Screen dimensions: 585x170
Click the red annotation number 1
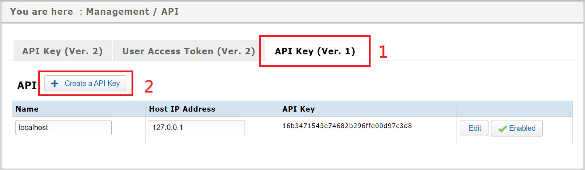tap(383, 52)
